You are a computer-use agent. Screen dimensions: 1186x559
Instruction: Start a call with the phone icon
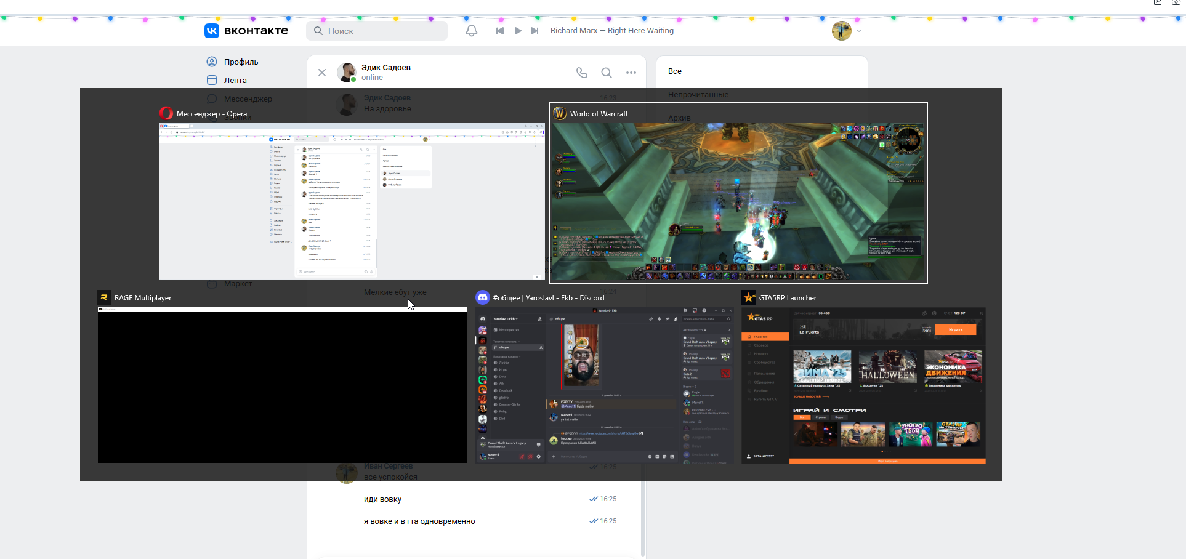582,73
